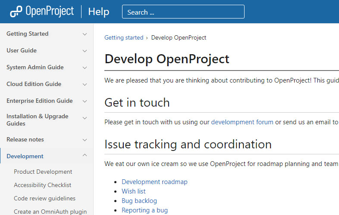This screenshot has width=339, height=215.
Task: Click the OpenProject logo icon
Action: [x=16, y=12]
